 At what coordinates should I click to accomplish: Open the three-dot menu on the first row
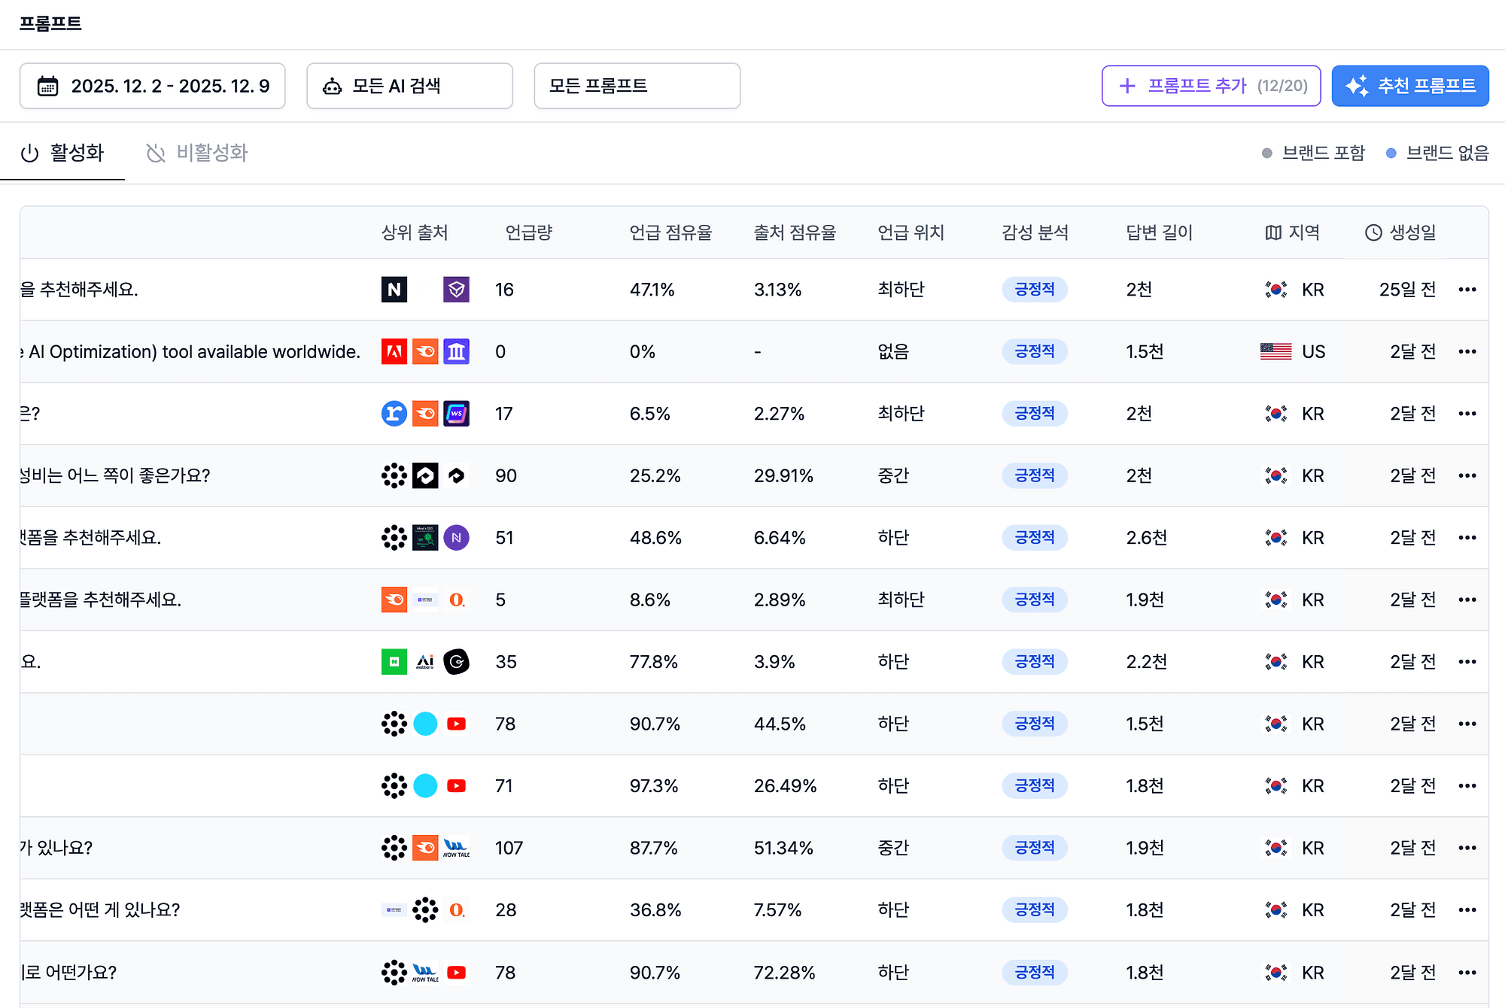pyautogui.click(x=1467, y=290)
